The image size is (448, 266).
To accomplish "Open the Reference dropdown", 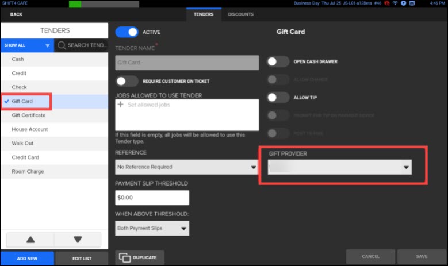I will pos(187,167).
